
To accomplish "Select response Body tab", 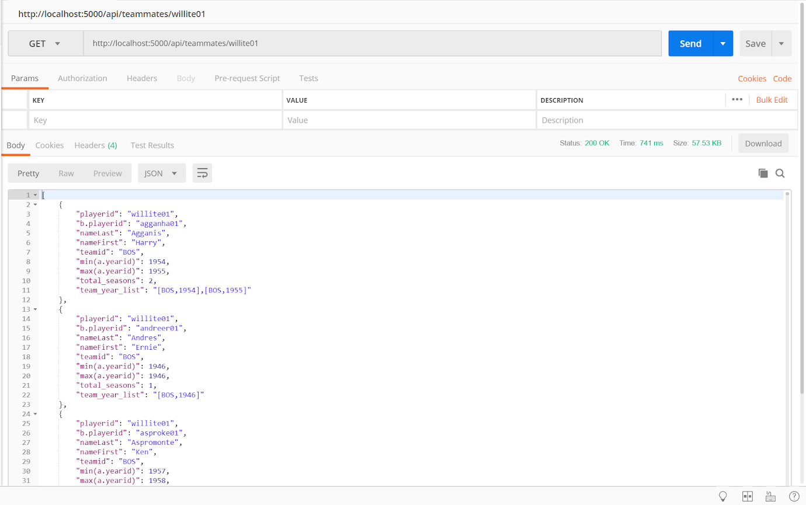I will coord(16,145).
